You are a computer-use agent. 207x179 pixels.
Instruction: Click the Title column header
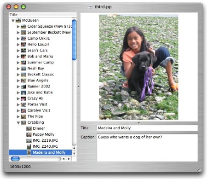43,15
